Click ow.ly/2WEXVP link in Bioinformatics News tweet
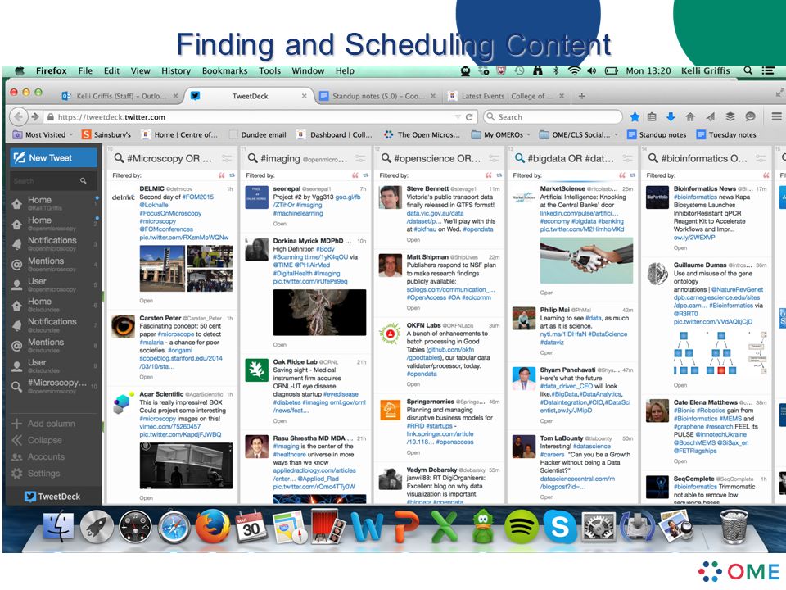786x590 pixels. click(694, 238)
